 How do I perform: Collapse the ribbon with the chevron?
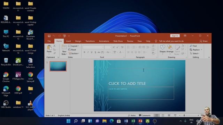(x=209, y=57)
